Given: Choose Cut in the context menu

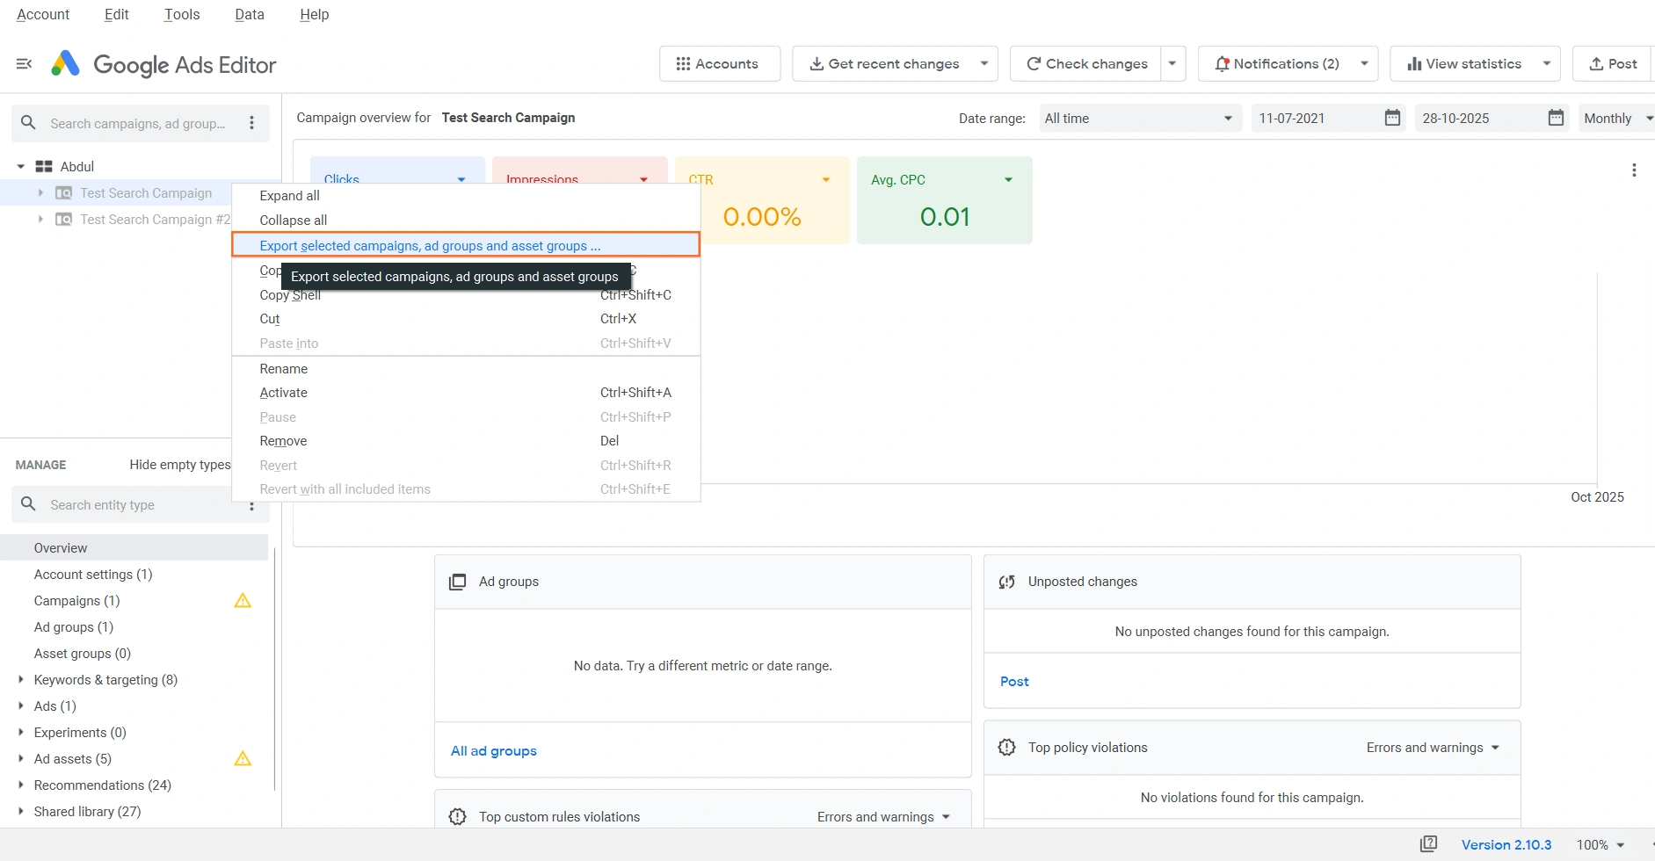Looking at the screenshot, I should point(466,319).
